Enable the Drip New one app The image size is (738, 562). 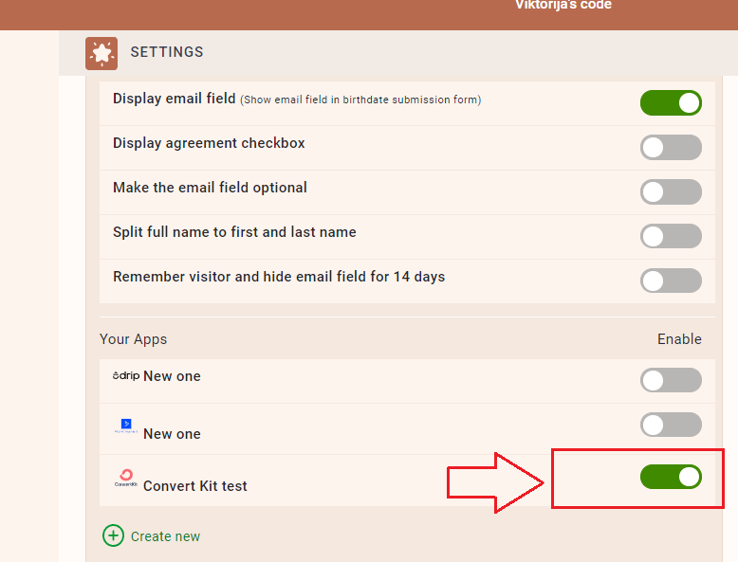(671, 380)
